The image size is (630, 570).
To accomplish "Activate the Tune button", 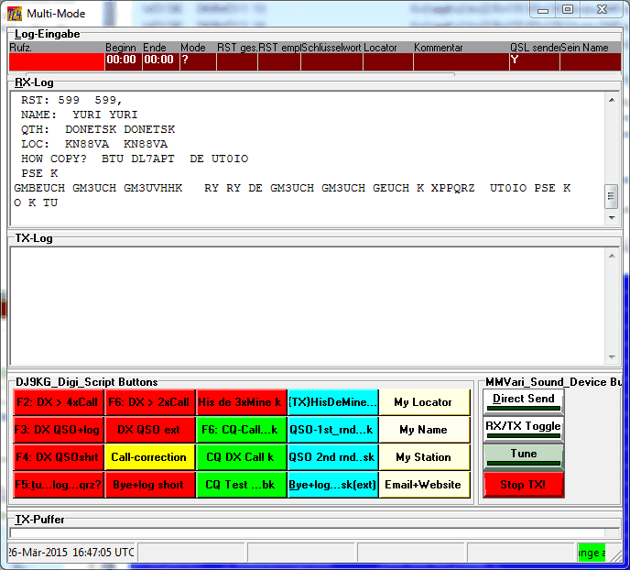I will point(524,456).
